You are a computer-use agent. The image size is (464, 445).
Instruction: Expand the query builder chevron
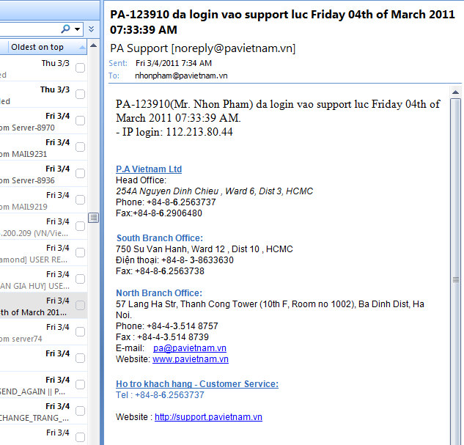[91, 29]
